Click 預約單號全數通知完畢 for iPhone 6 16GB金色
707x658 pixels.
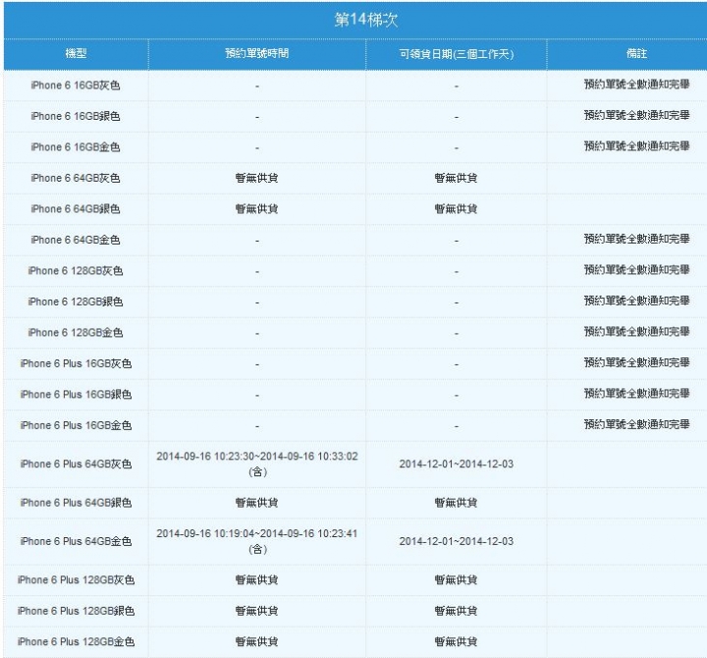[x=636, y=145]
